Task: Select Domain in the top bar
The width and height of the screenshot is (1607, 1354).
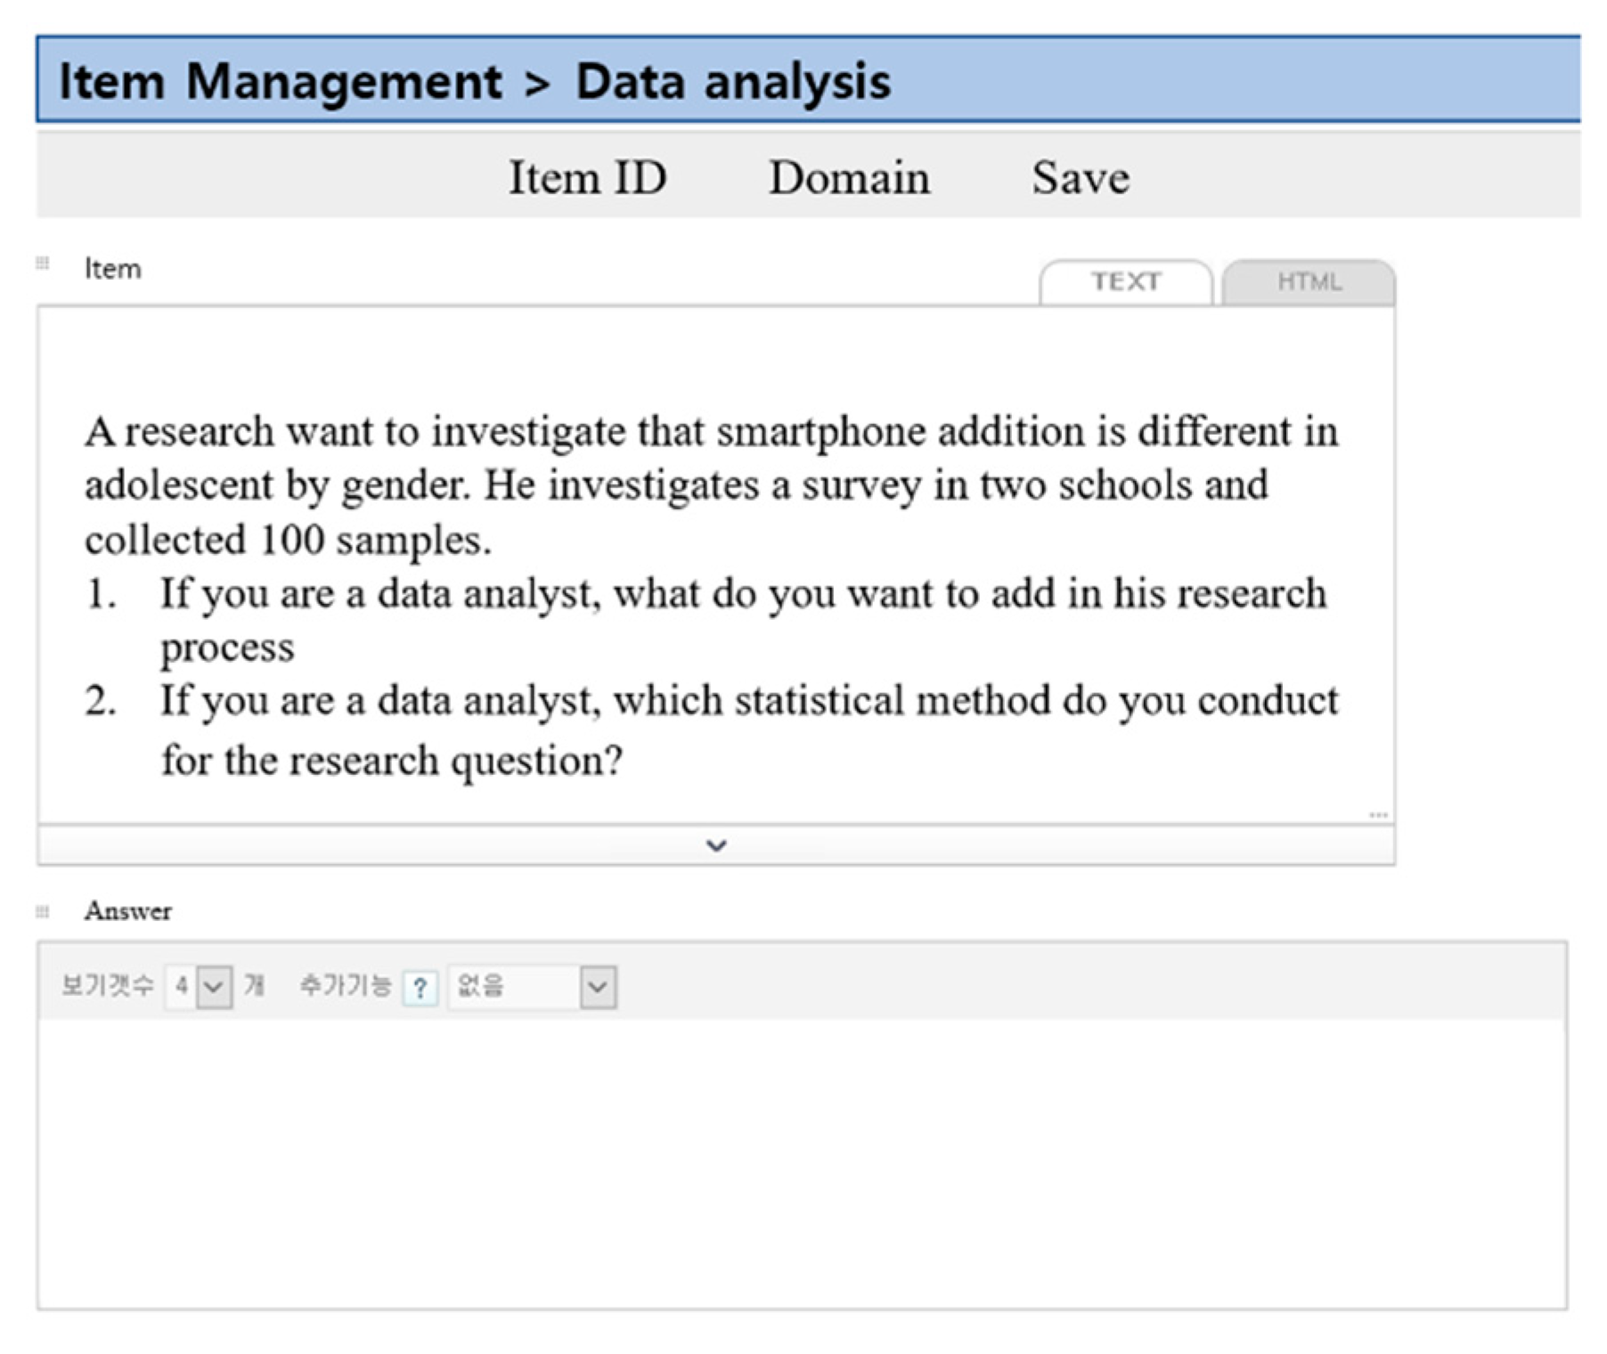Action: (x=849, y=177)
